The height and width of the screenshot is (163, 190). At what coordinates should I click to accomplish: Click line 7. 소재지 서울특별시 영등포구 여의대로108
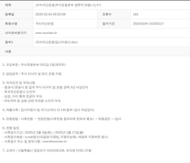pos(47,150)
